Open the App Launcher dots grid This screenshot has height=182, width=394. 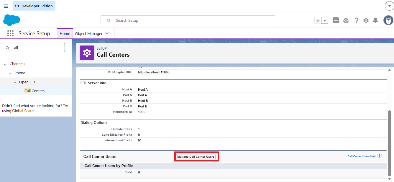click(x=11, y=33)
